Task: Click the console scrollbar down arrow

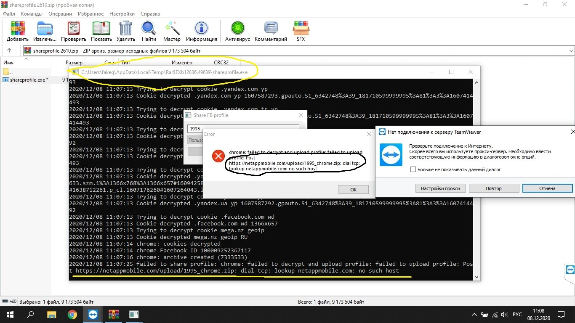Action: tap(477, 277)
